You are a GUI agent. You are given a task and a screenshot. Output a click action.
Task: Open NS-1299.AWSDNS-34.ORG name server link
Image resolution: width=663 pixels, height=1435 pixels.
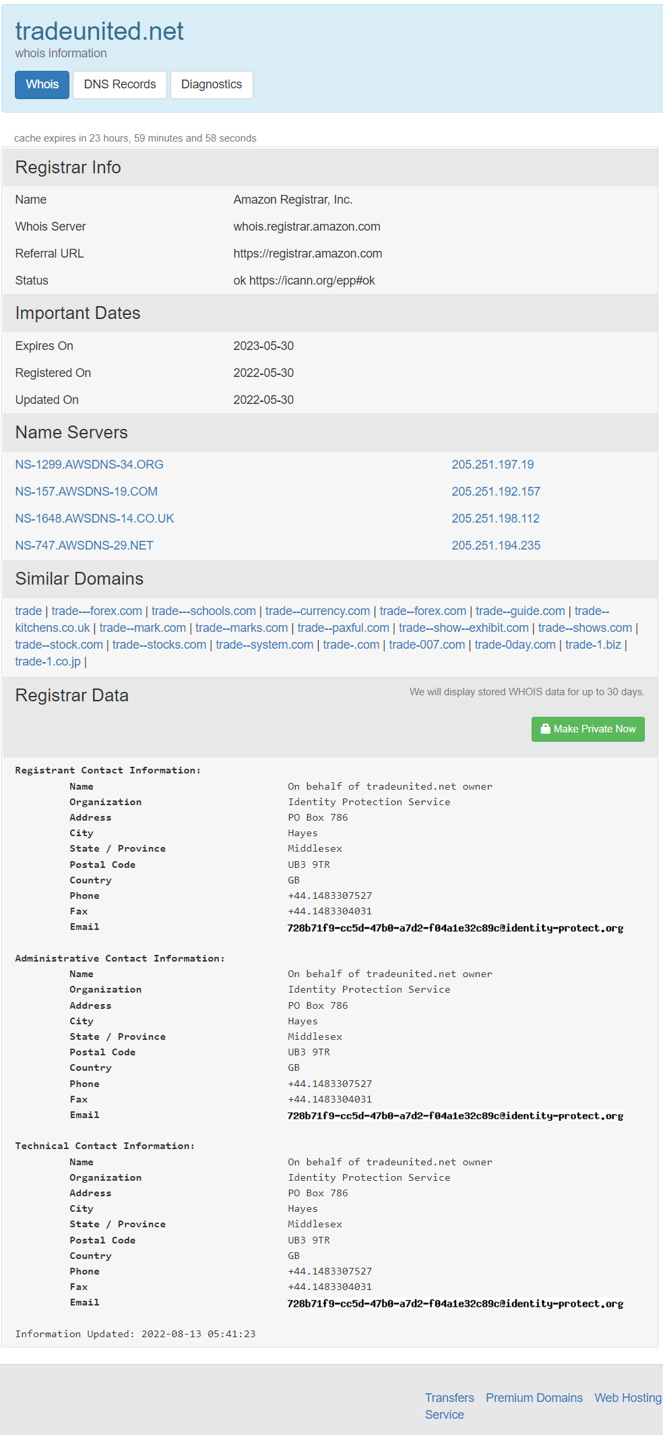coord(89,465)
